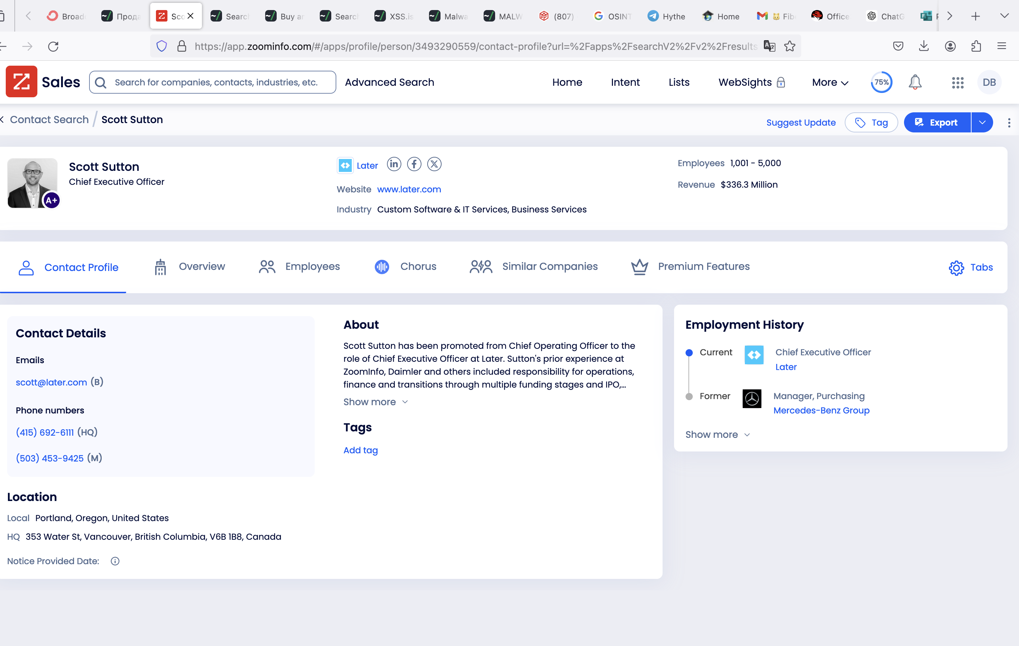Click the Facebook icon next to Later

click(x=414, y=164)
